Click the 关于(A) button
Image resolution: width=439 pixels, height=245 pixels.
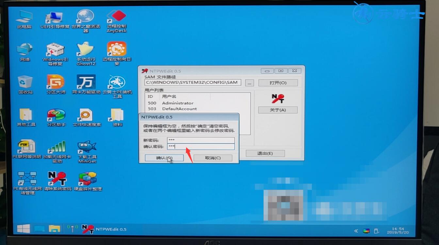[x=278, y=110]
